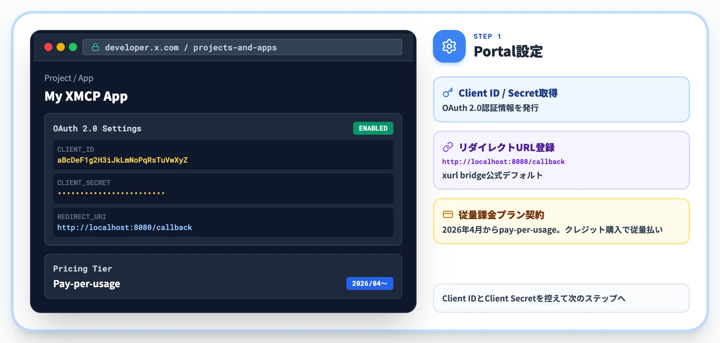Click the Project / App breadcrumb
Screen dimensions: 720x343
click(69, 78)
